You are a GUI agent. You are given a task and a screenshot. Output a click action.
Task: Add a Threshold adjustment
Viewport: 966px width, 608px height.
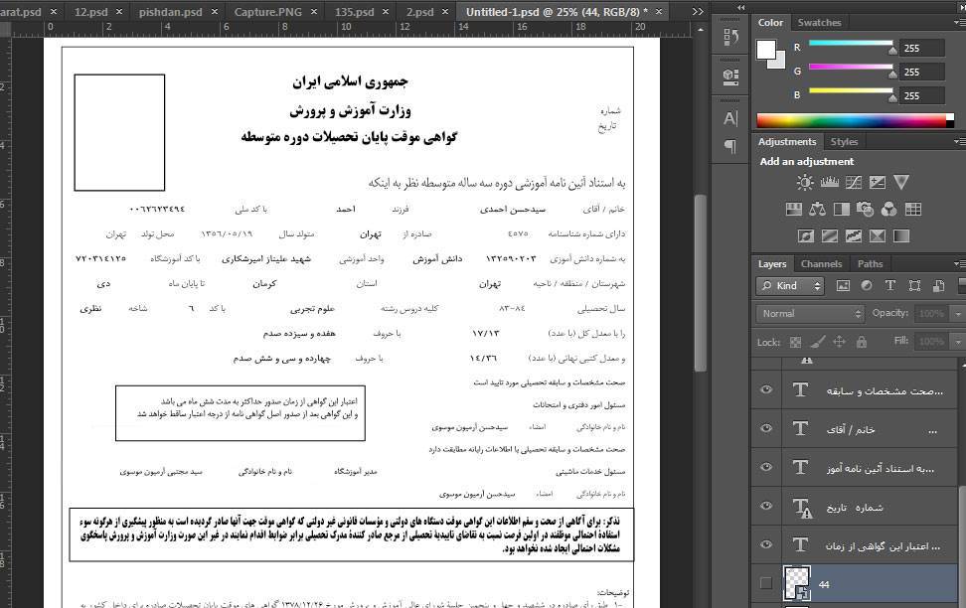point(854,235)
